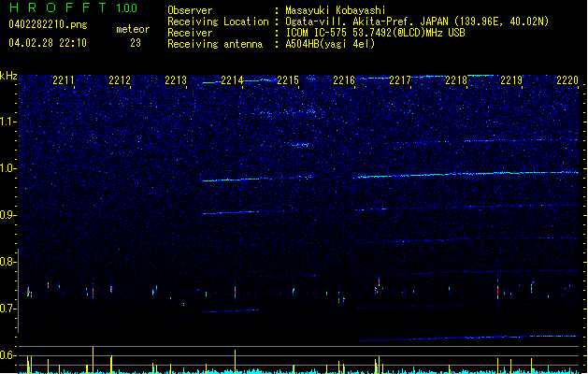
Task: Click the 1.1 kHz axis label
Action: [7, 122]
